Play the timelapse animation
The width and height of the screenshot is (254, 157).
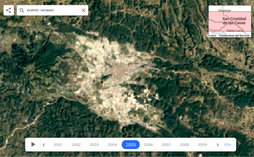[33, 144]
